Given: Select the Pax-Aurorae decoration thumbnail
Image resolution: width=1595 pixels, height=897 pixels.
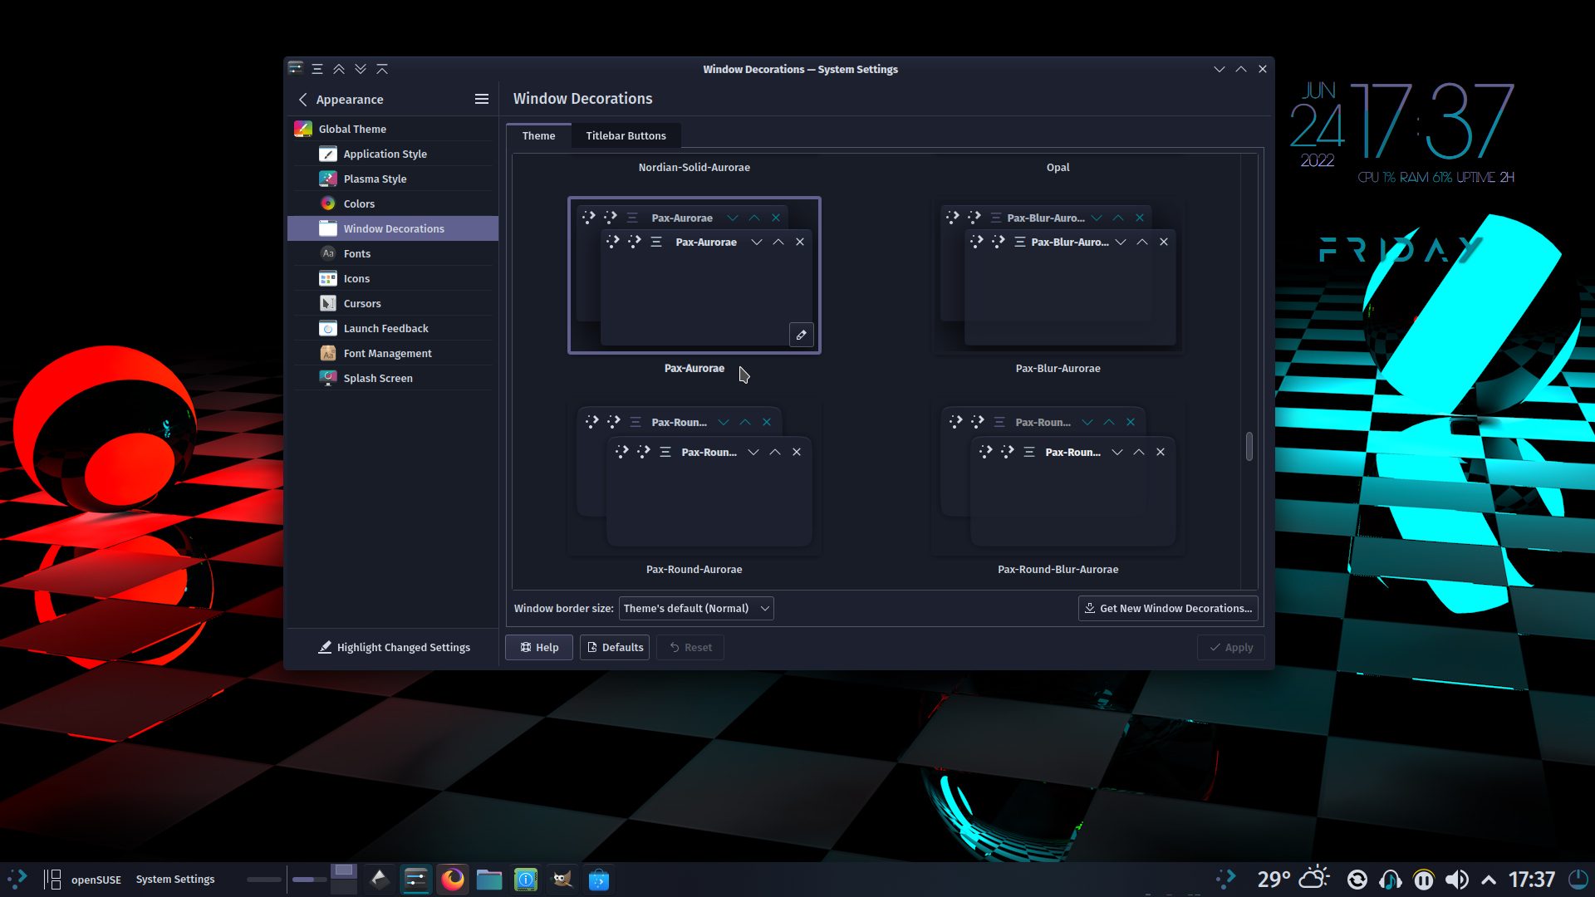Looking at the screenshot, I should (x=694, y=275).
